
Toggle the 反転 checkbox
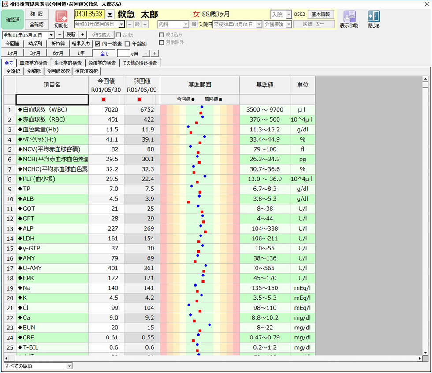pyautogui.click(x=119, y=35)
